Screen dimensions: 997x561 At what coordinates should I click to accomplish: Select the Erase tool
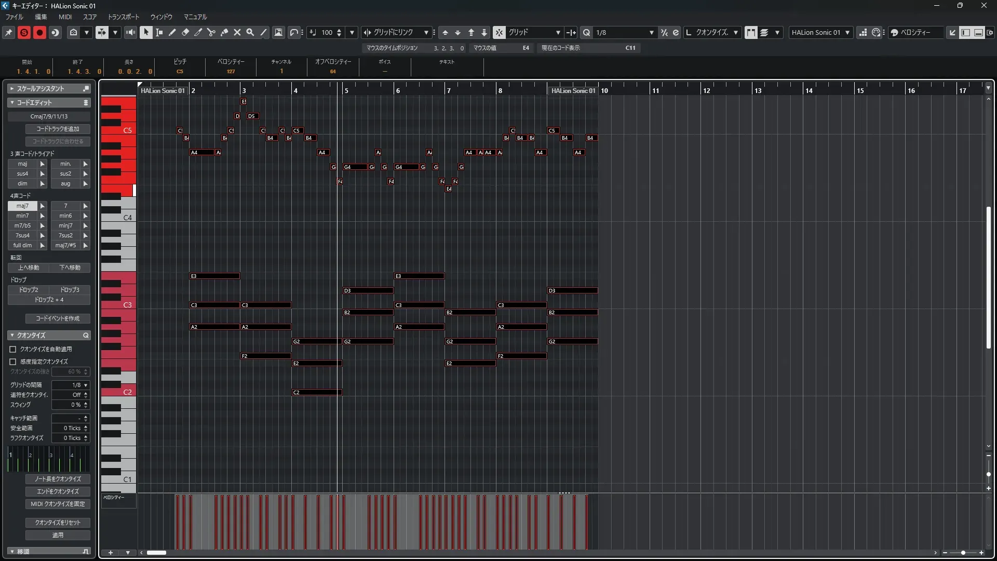(185, 32)
